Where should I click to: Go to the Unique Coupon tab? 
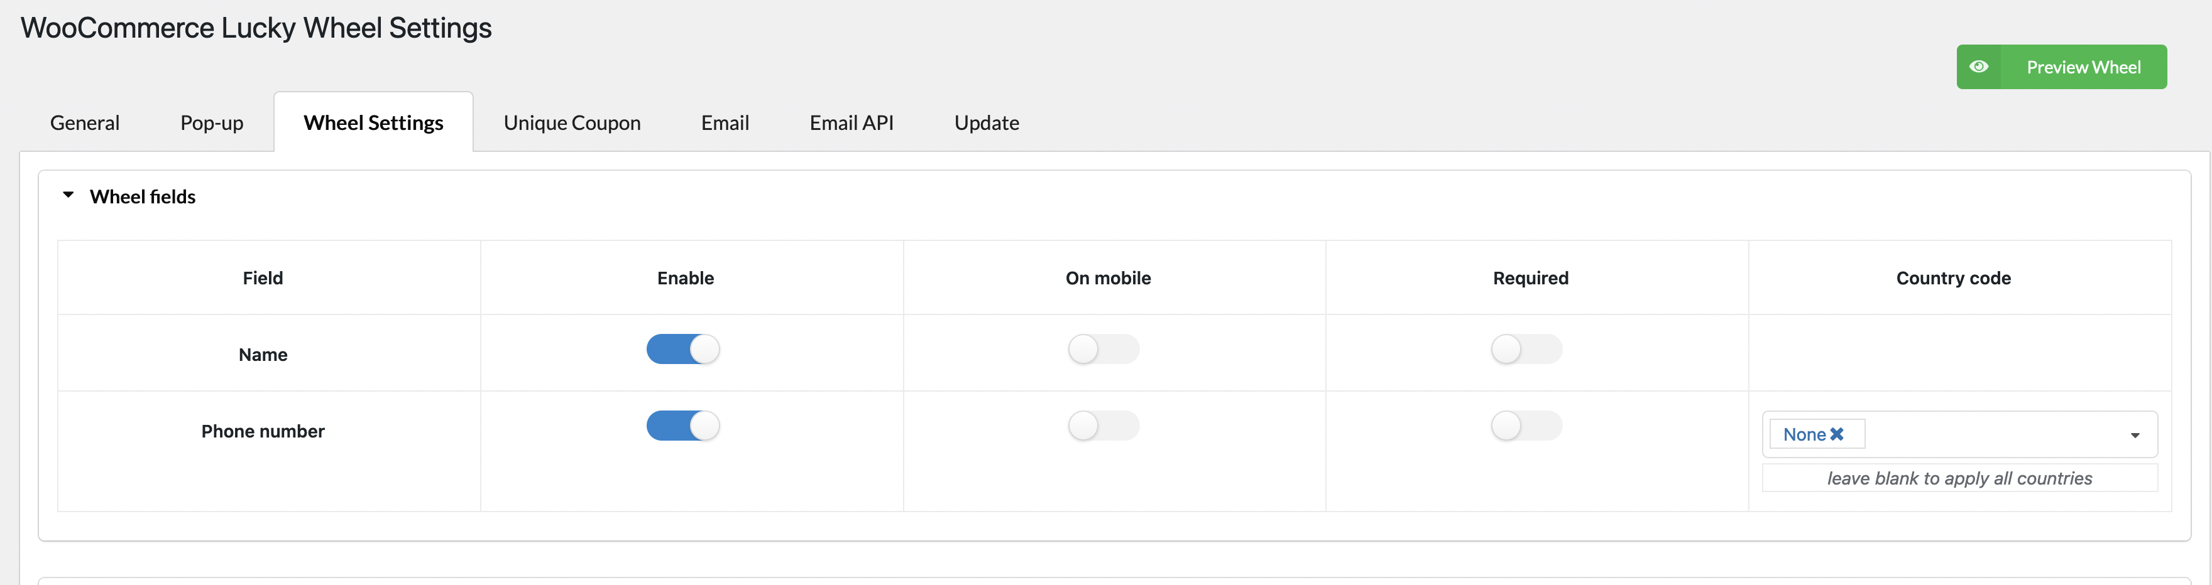(x=572, y=122)
